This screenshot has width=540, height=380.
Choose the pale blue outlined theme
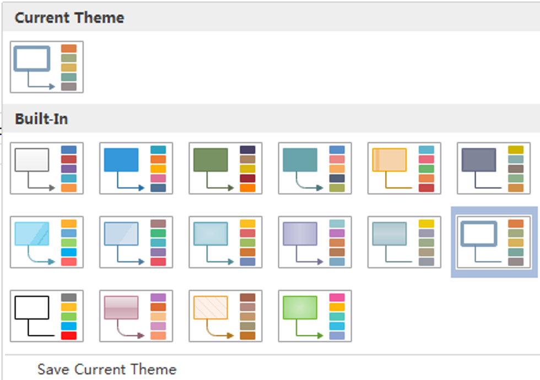pyautogui.click(x=136, y=241)
